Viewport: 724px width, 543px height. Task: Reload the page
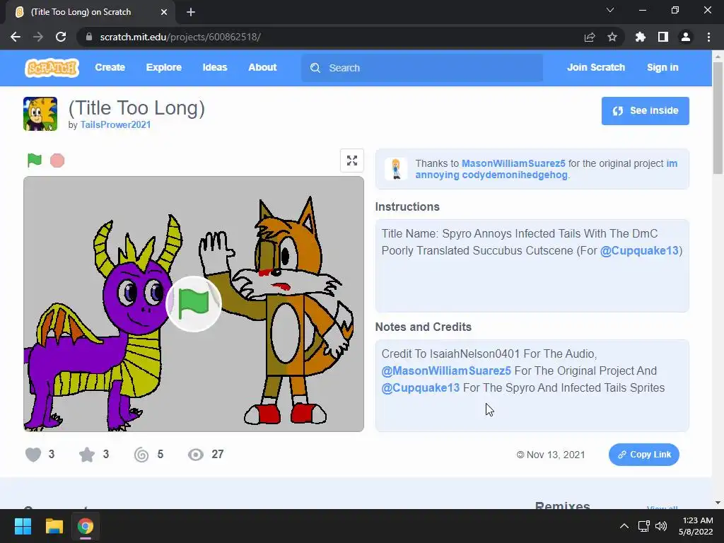point(61,37)
